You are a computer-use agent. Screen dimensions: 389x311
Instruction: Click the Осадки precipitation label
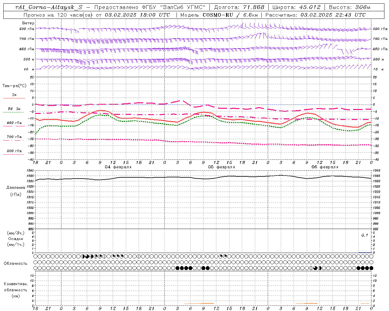point(16,239)
